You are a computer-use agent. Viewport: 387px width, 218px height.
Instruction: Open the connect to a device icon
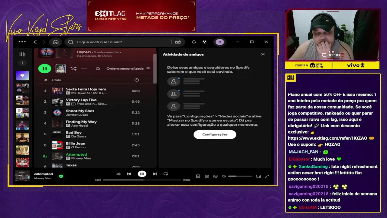click(215, 176)
